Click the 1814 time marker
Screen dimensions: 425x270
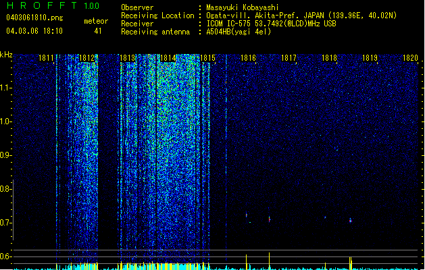168,58
